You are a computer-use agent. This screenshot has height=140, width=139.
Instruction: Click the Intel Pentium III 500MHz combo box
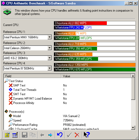point(28,68)
